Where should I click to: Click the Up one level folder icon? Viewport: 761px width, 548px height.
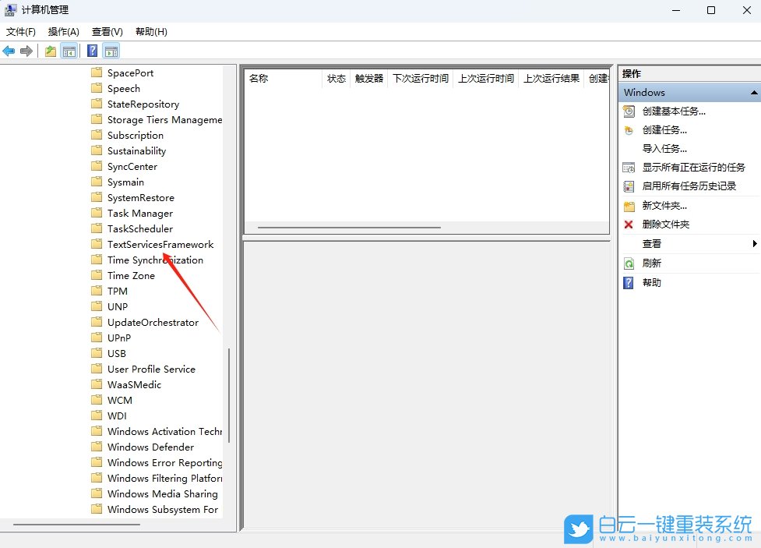click(51, 51)
